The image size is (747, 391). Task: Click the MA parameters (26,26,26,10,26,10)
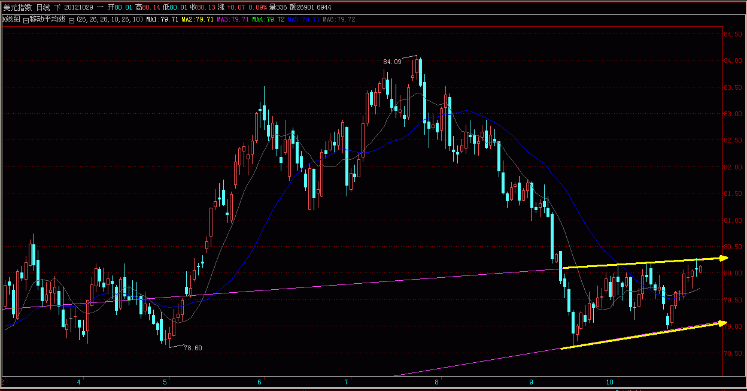[x=110, y=20]
